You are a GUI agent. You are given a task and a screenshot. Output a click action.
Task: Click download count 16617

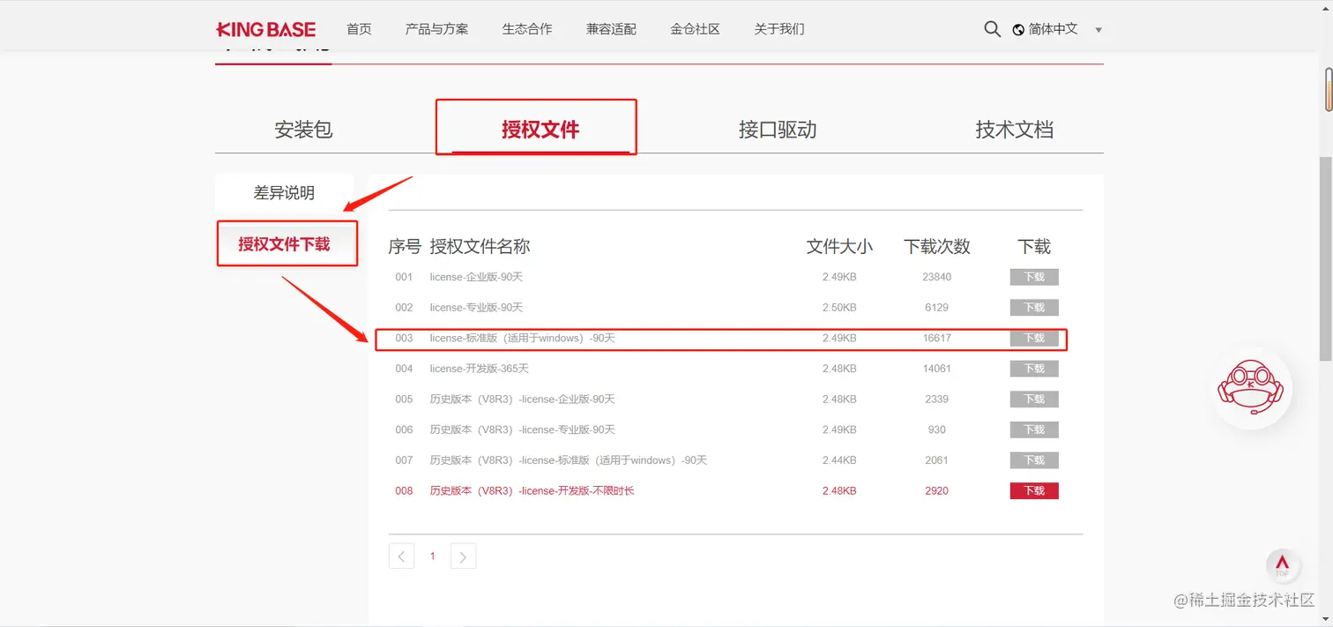[937, 338]
